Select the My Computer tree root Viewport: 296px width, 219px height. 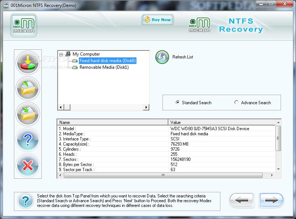pos(86,54)
